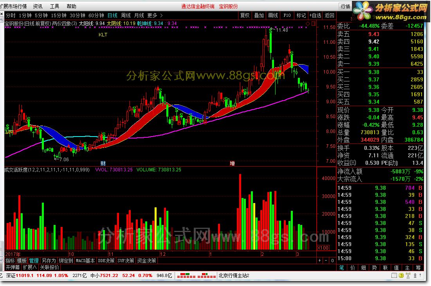Click the pin icon in status bar
This screenshot has height=286, width=431.
tap(420, 275)
